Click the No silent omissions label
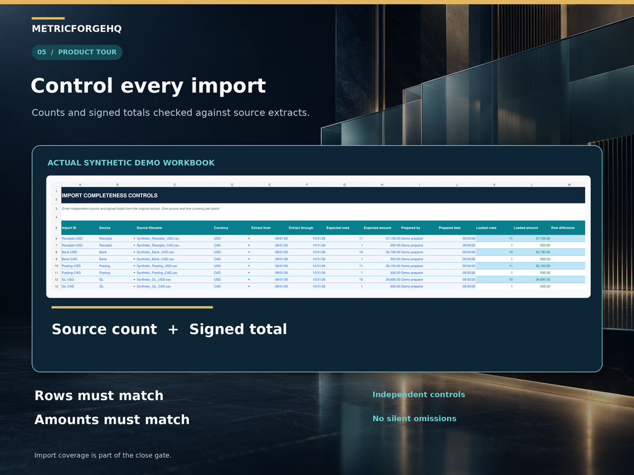This screenshot has height=475, width=634. pos(414,419)
